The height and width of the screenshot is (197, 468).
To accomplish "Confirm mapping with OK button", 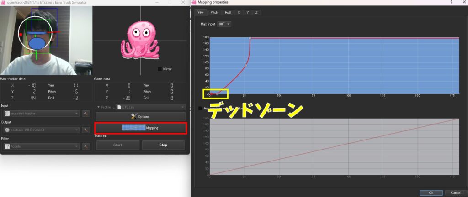I will pyautogui.click(x=431, y=192).
